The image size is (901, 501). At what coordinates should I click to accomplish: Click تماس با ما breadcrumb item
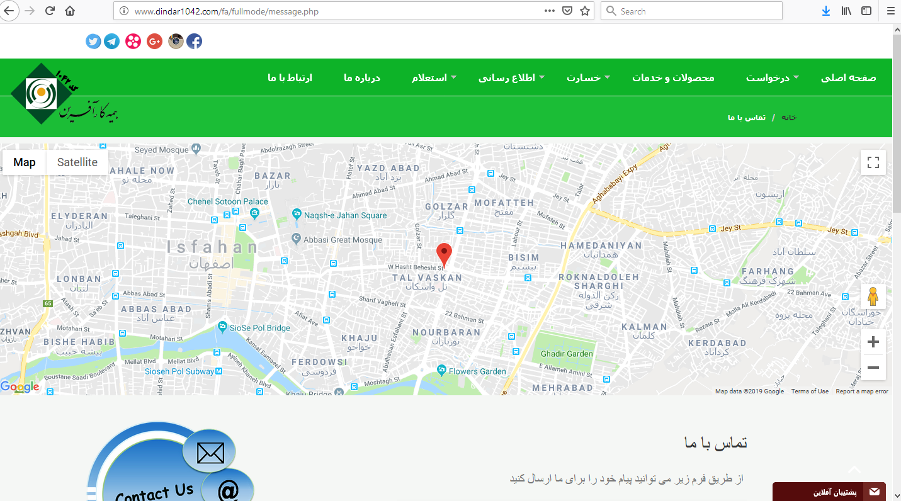pyautogui.click(x=747, y=118)
